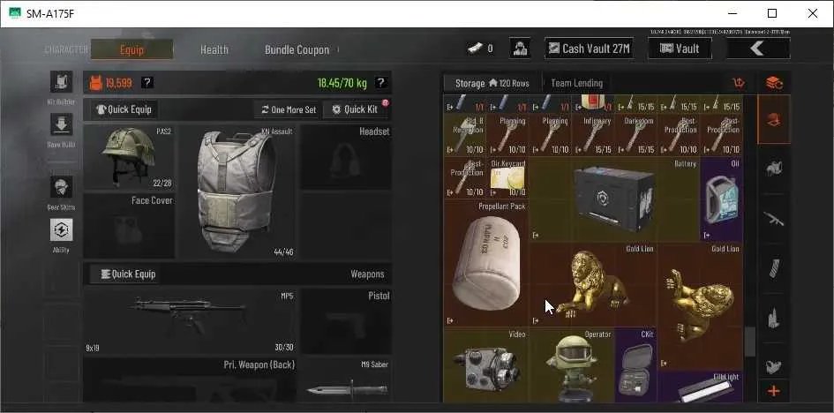This screenshot has height=413, width=834.
Task: Click the orange plus icon in filter sidebar
Action: (x=774, y=392)
